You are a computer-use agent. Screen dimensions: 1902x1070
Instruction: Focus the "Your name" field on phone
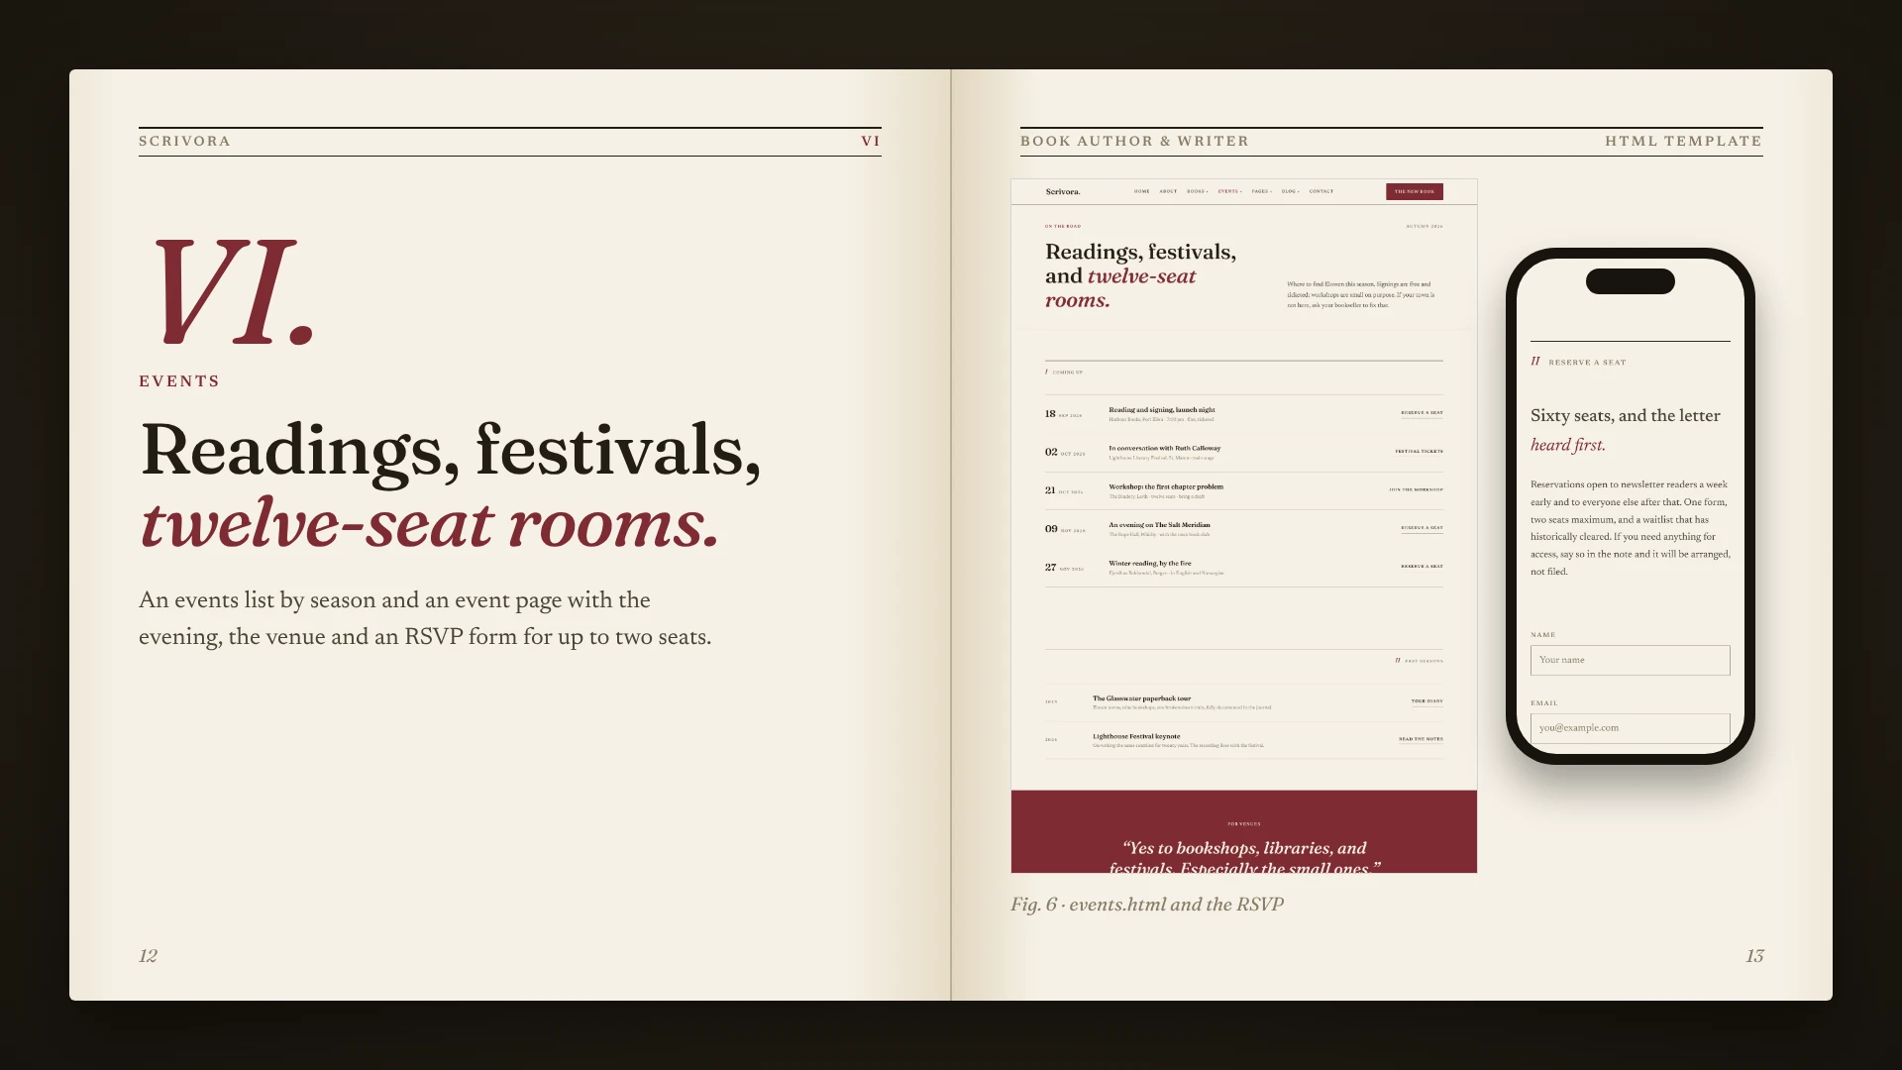coord(1631,660)
